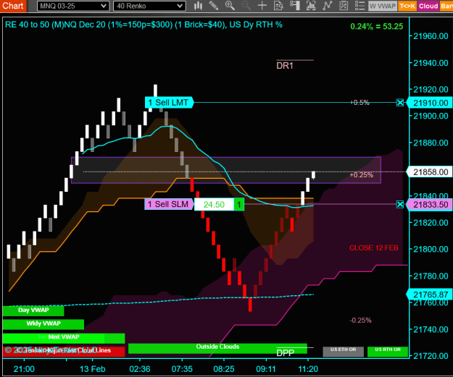Image resolution: width=453 pixels, height=377 pixels.
Task: Open the 40 Renko interval dropdown
Action: click(149, 6)
